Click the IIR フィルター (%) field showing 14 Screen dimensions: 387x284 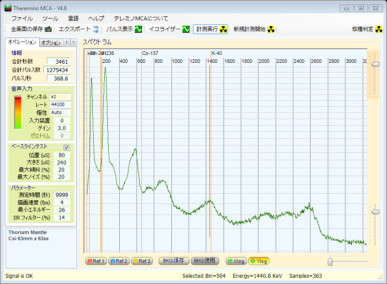click(x=62, y=218)
